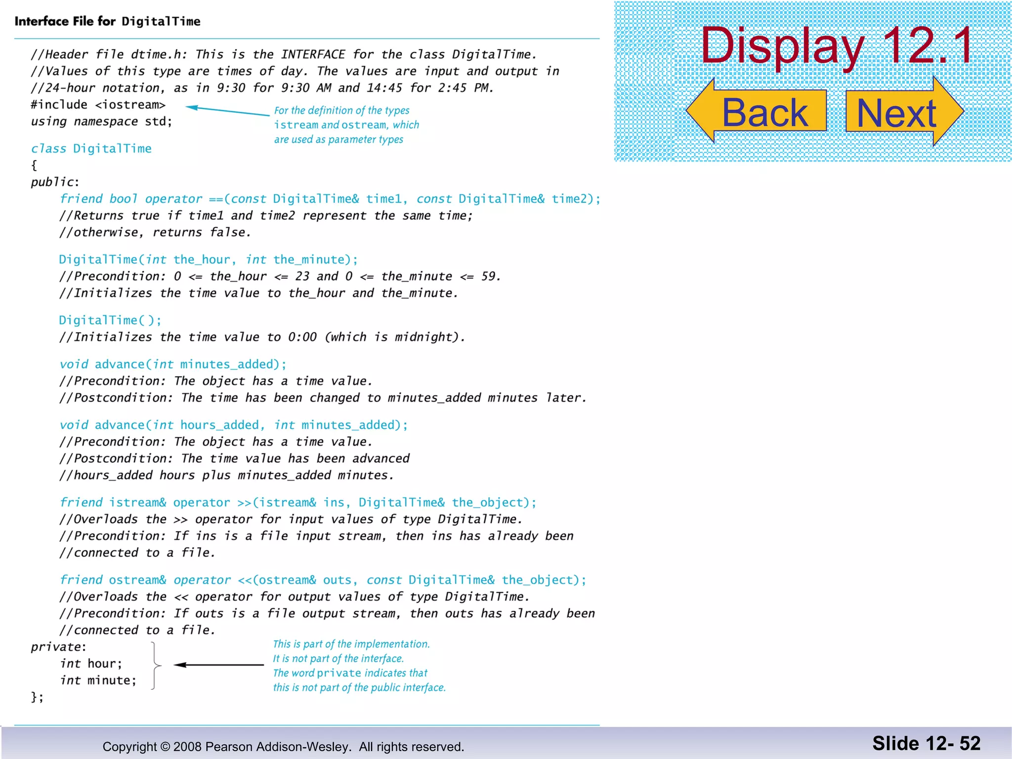The width and height of the screenshot is (1012, 759).
Task: Select the friend ostream& operator << declaration
Action: 323,580
